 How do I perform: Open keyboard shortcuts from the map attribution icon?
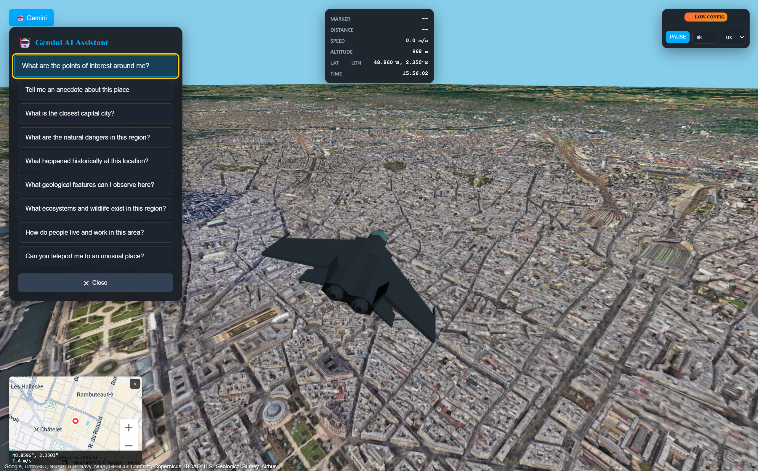point(65,462)
